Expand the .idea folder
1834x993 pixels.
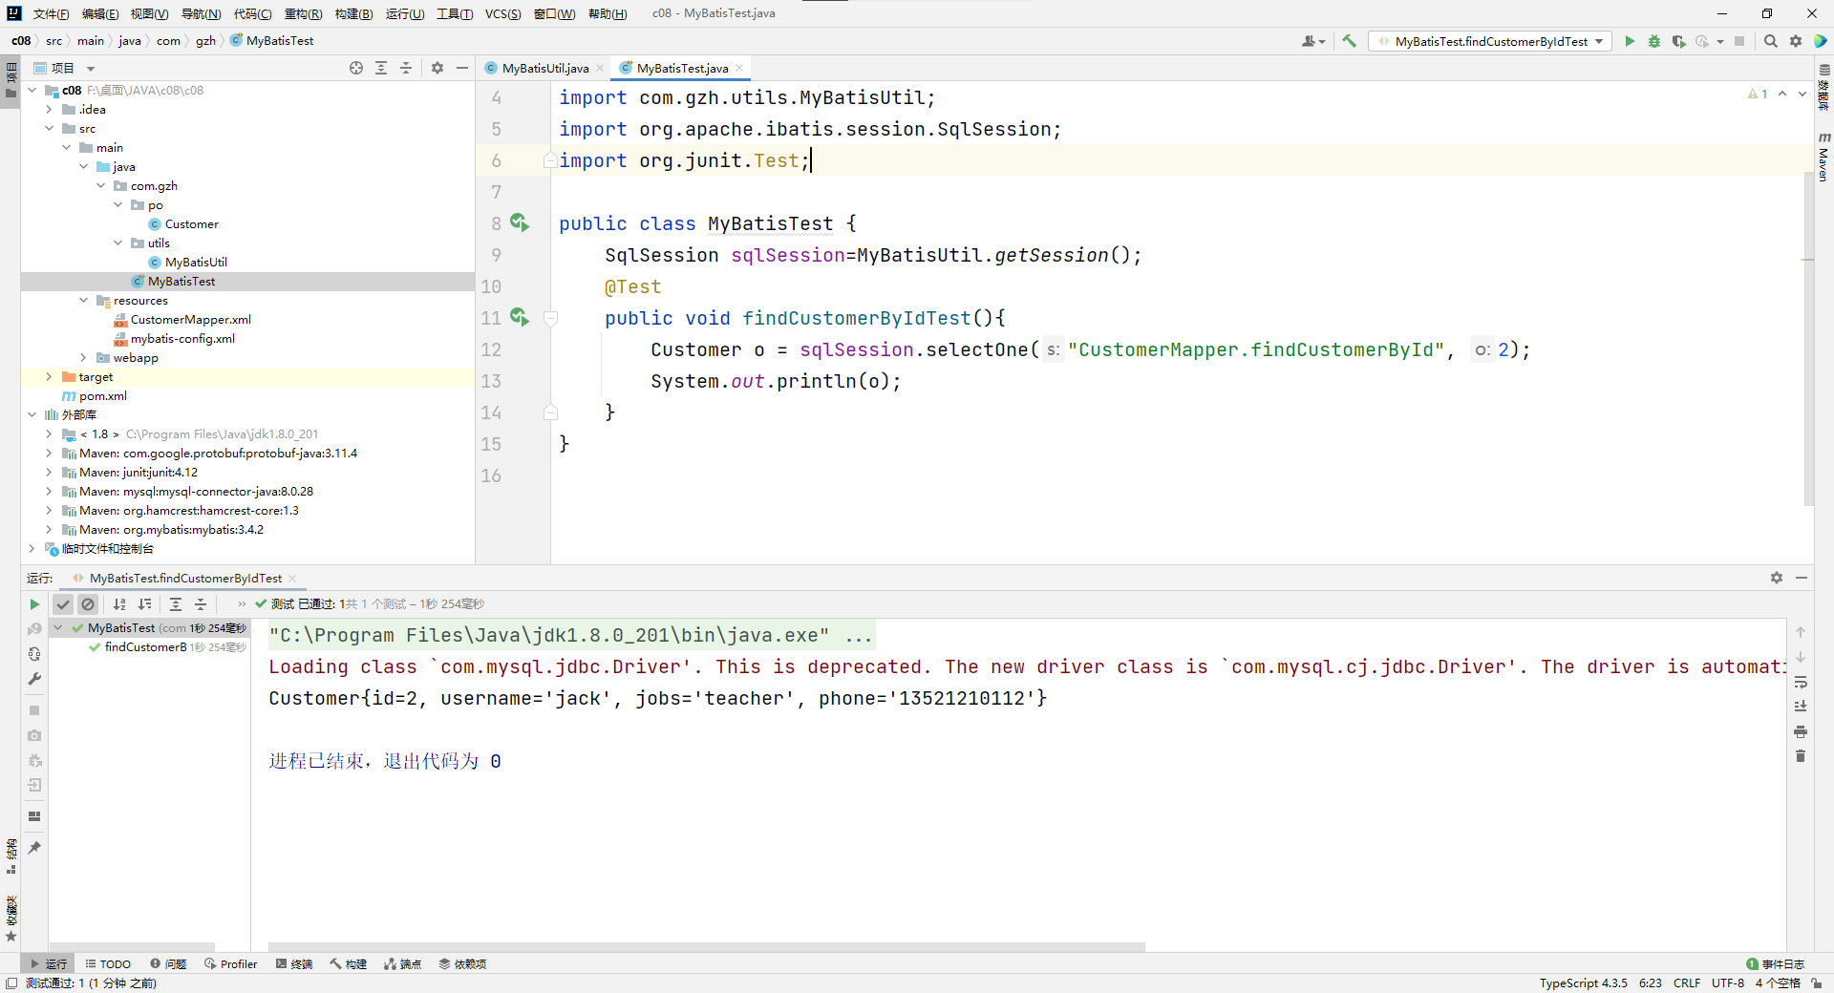click(x=49, y=109)
